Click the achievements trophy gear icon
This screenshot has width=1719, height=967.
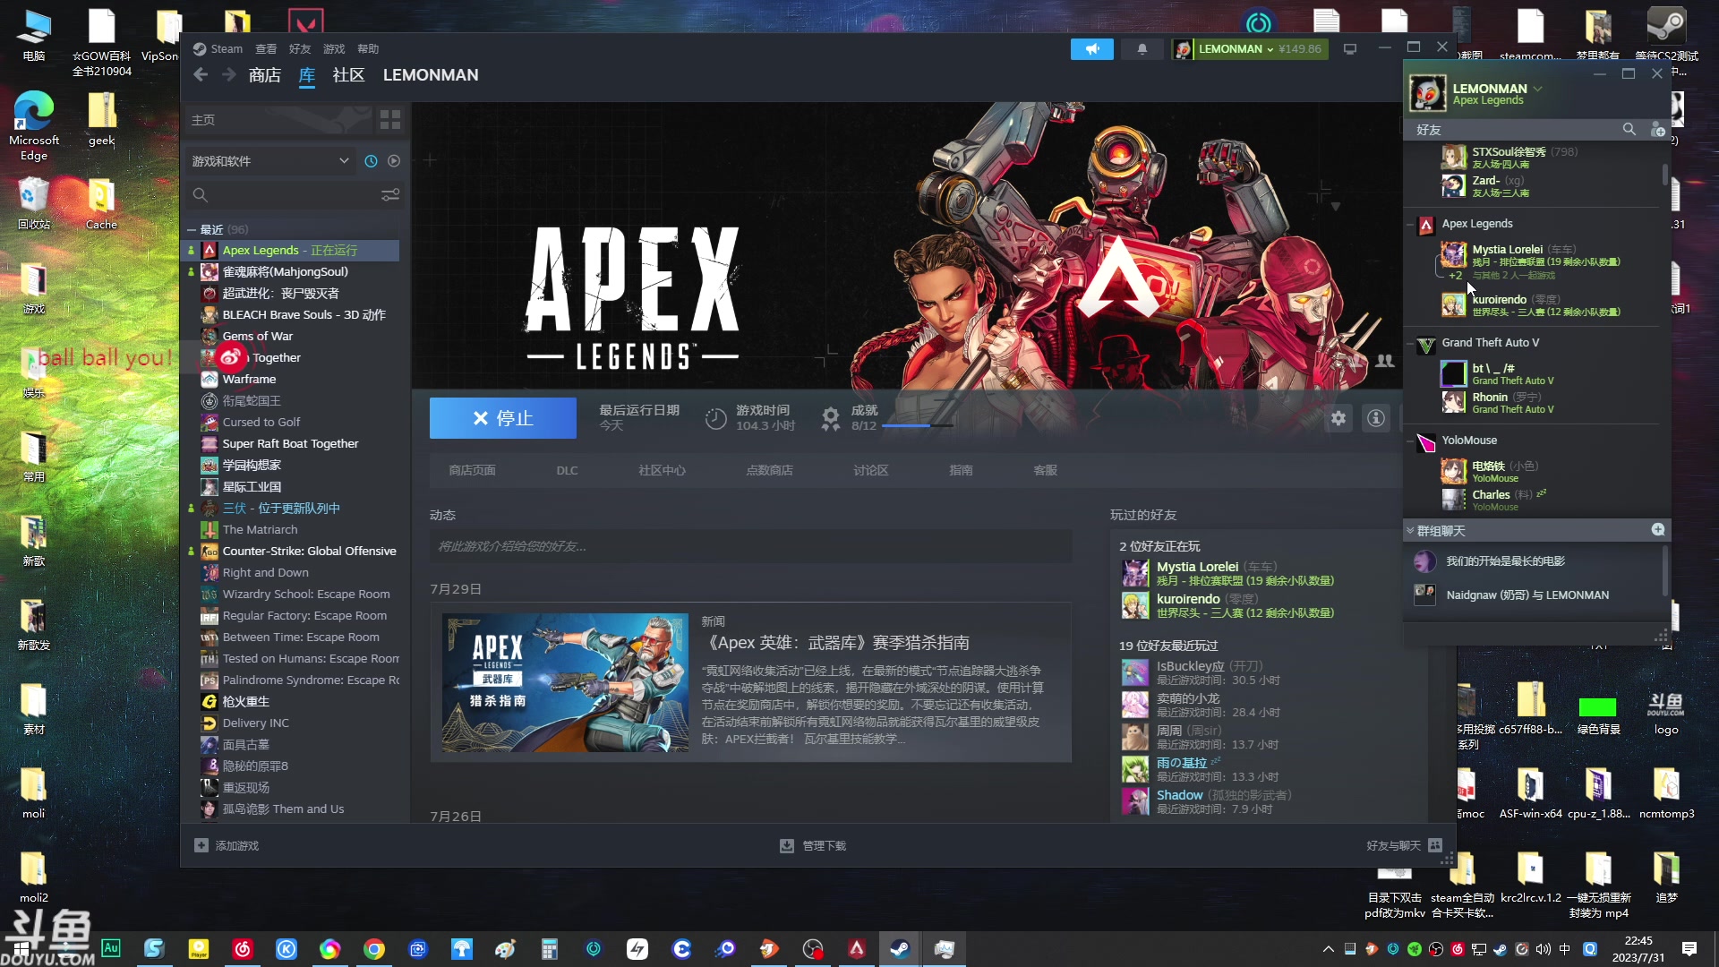[x=831, y=418]
